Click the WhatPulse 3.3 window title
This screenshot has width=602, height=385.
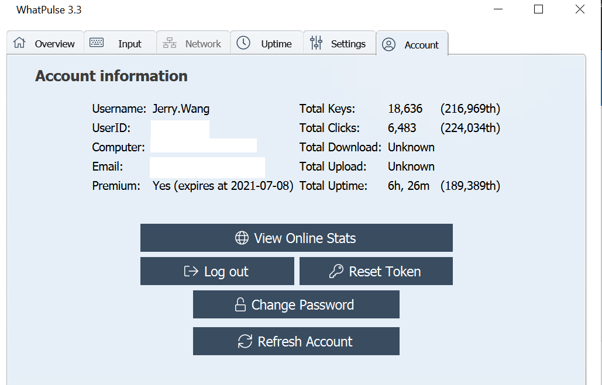[49, 10]
